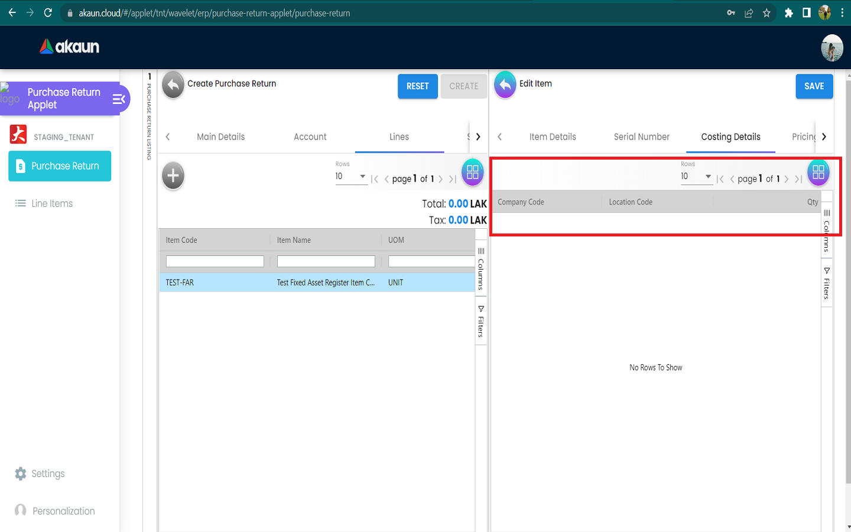This screenshot has width=851, height=532.
Task: Reload the current browser page
Action: coord(48,12)
